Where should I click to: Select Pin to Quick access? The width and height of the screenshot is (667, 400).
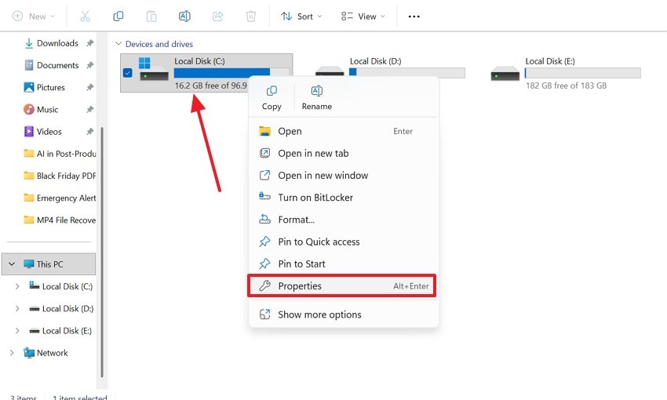coord(343,242)
